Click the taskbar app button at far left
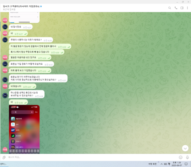Image resolution: width=191 pixels, height=167 pixels. coord(4,164)
